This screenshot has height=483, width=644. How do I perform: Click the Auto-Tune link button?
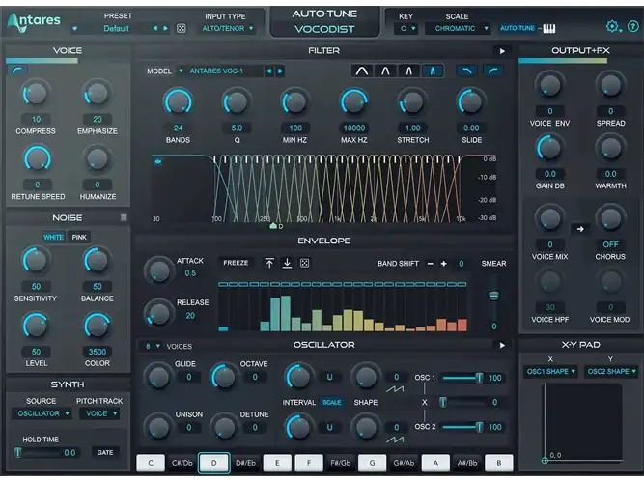tap(518, 28)
